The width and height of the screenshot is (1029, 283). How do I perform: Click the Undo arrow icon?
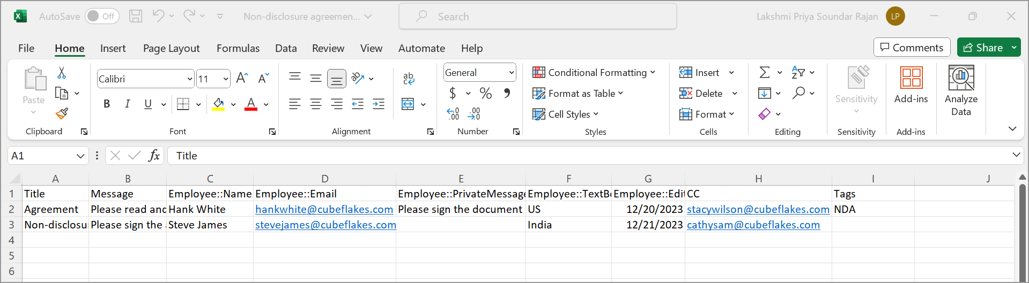tap(158, 16)
